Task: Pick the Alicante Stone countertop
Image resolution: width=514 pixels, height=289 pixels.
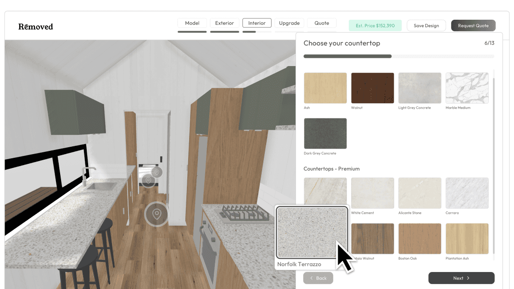Action: coord(419,193)
